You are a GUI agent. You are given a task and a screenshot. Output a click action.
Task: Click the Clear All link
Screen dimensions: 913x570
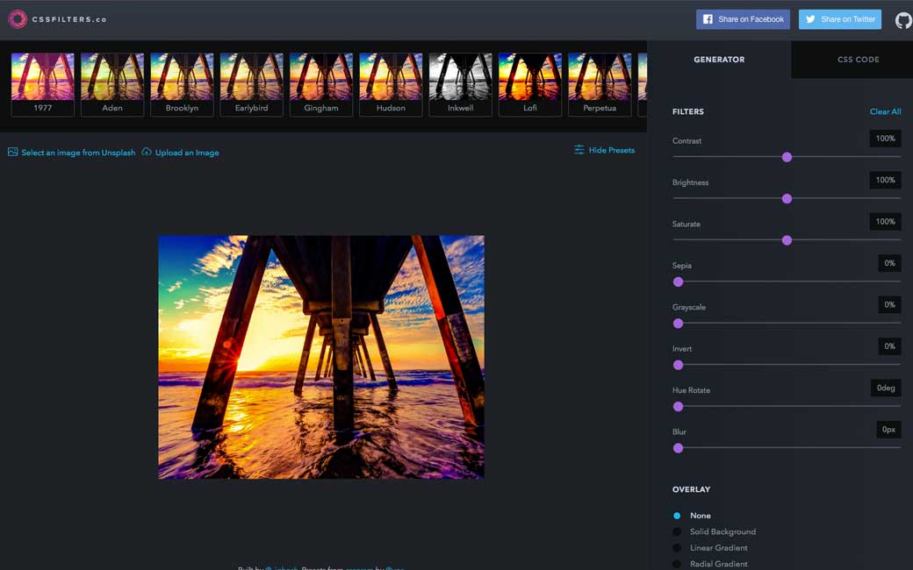885,111
